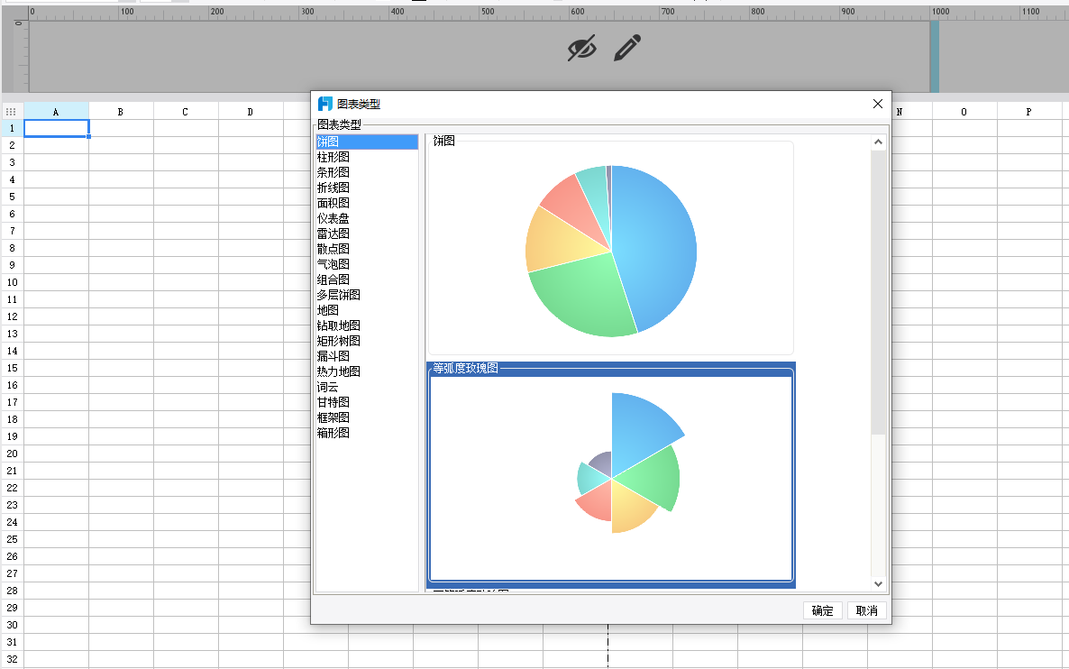This screenshot has height=669, width=1069.
Task: Select 甘特图 in chart type list
Action: 367,402
